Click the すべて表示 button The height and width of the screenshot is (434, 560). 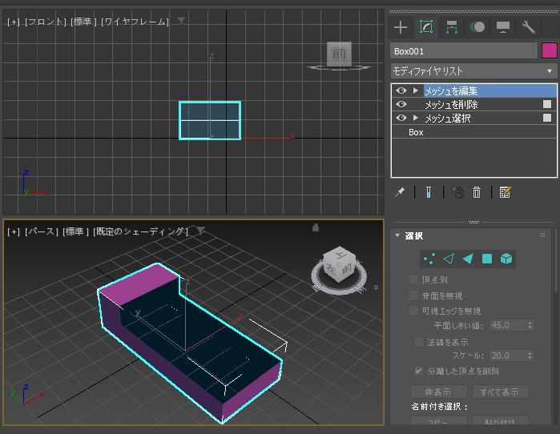(500, 392)
